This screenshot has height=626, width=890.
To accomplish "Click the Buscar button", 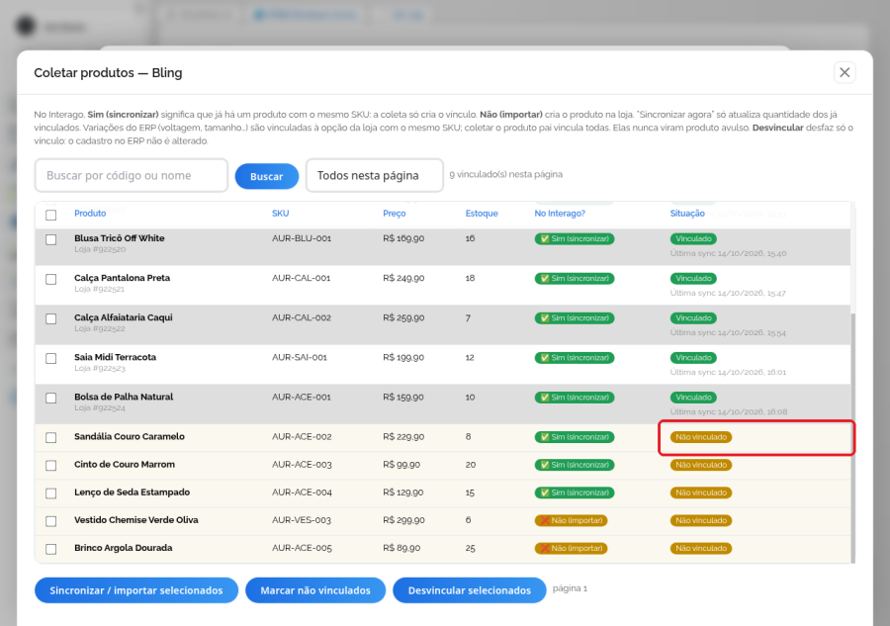I will click(267, 176).
